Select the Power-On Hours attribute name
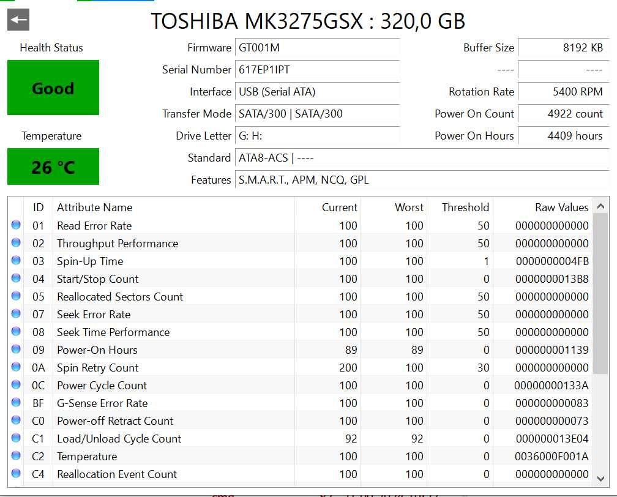This screenshot has height=497, width=617. tap(97, 350)
